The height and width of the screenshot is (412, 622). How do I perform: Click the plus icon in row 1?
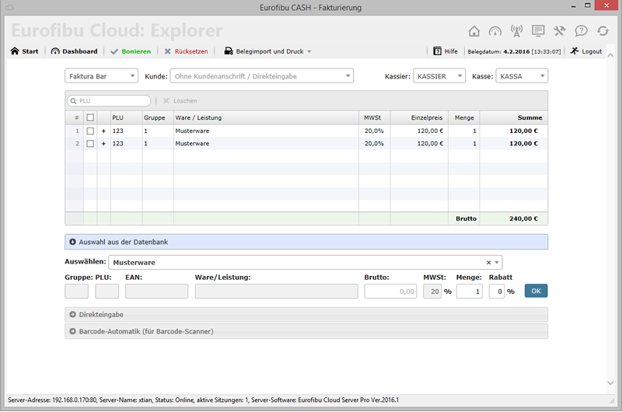pos(103,131)
